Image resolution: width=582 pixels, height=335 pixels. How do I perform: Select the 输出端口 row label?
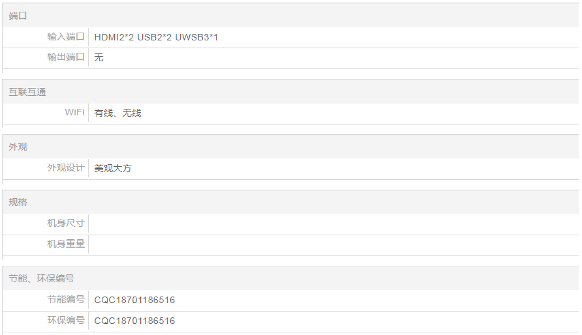[66, 57]
